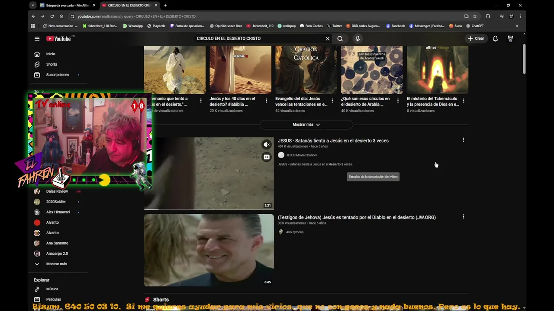Open the notifications bell
Viewport: 554px width, 311px height.
(495, 38)
